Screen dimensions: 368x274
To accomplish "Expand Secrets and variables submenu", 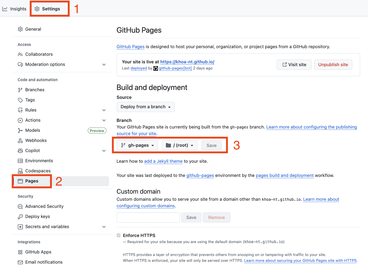I will coord(104,227).
